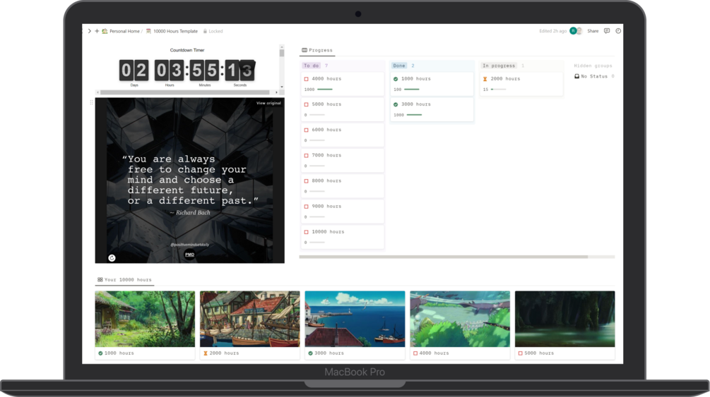Tick the 9000 hours card checkbox
The width and height of the screenshot is (710, 397).
coord(306,207)
